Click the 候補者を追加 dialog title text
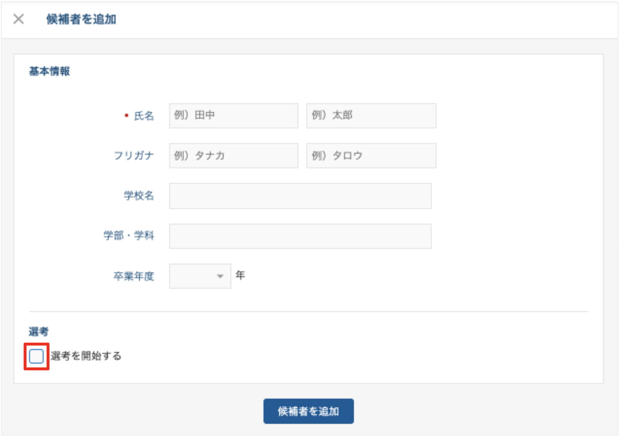This screenshot has height=436, width=620. pos(82,19)
